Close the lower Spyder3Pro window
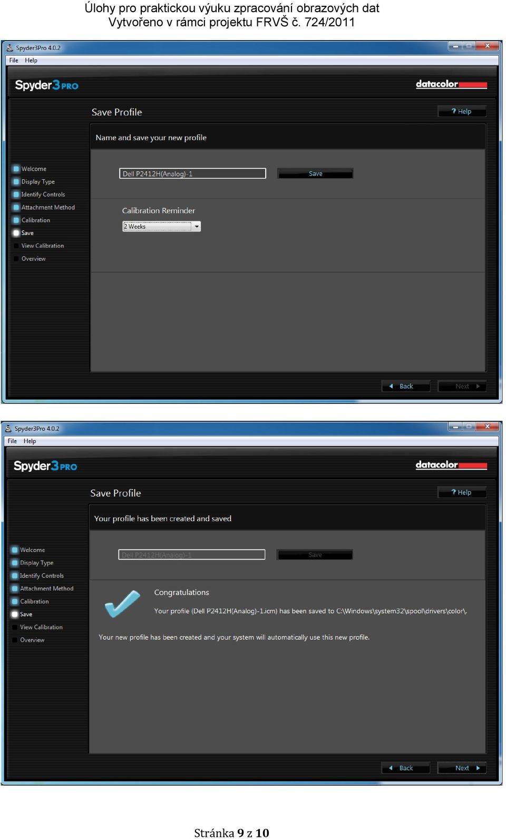 pyautogui.click(x=488, y=426)
